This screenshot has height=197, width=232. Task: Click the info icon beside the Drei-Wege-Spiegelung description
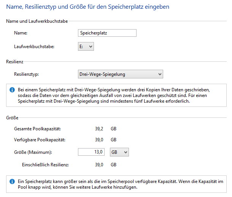(x=12, y=90)
